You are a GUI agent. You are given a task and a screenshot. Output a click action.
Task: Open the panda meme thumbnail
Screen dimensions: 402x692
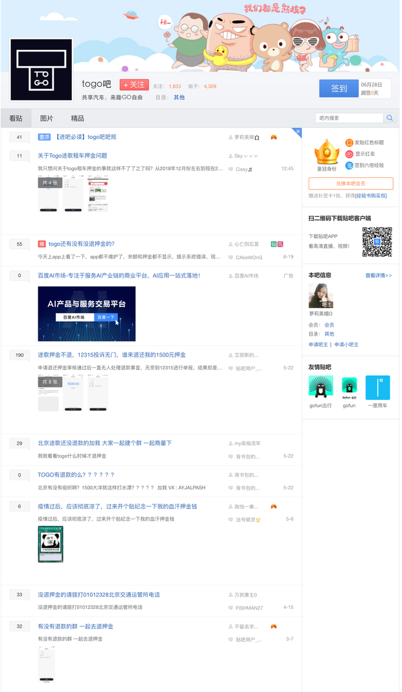[51, 544]
